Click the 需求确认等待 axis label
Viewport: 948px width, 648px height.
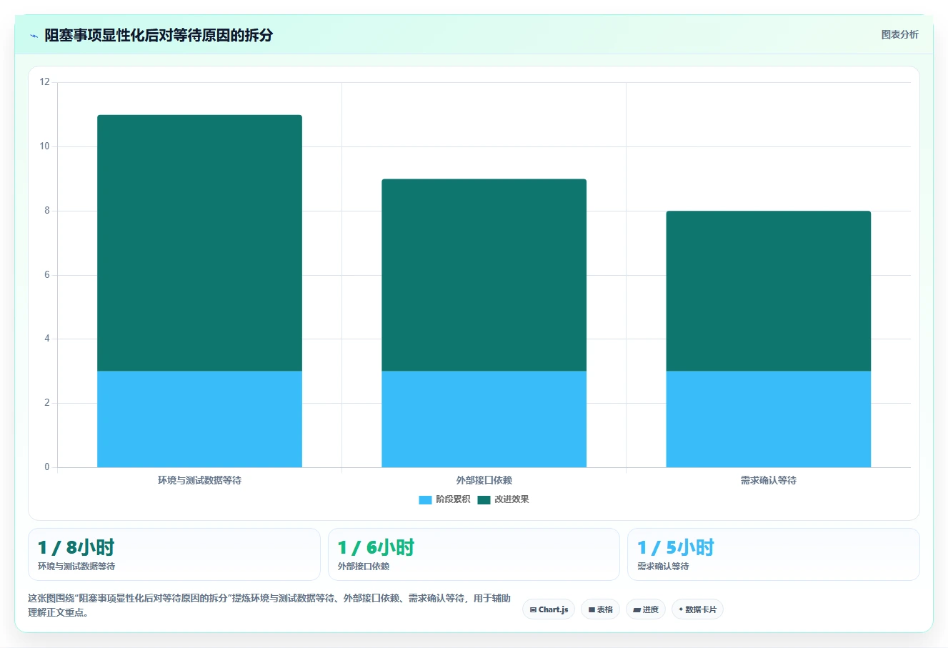click(x=768, y=480)
